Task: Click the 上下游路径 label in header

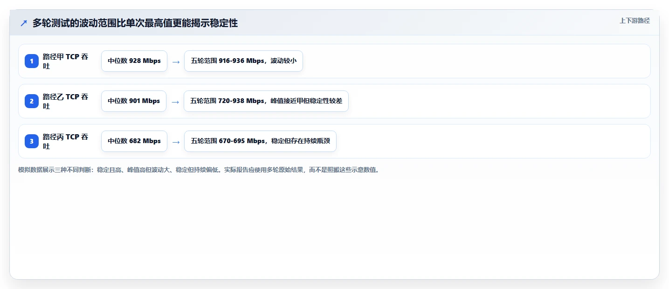Action: [x=635, y=21]
